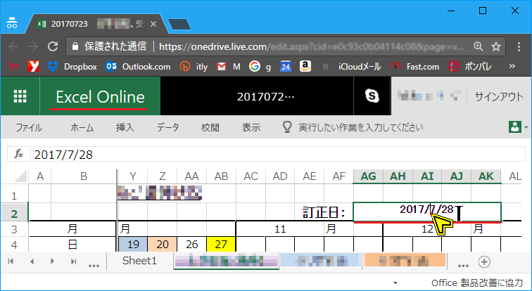532x291 pixels.
Task: Select row header 2
Action: click(14, 214)
